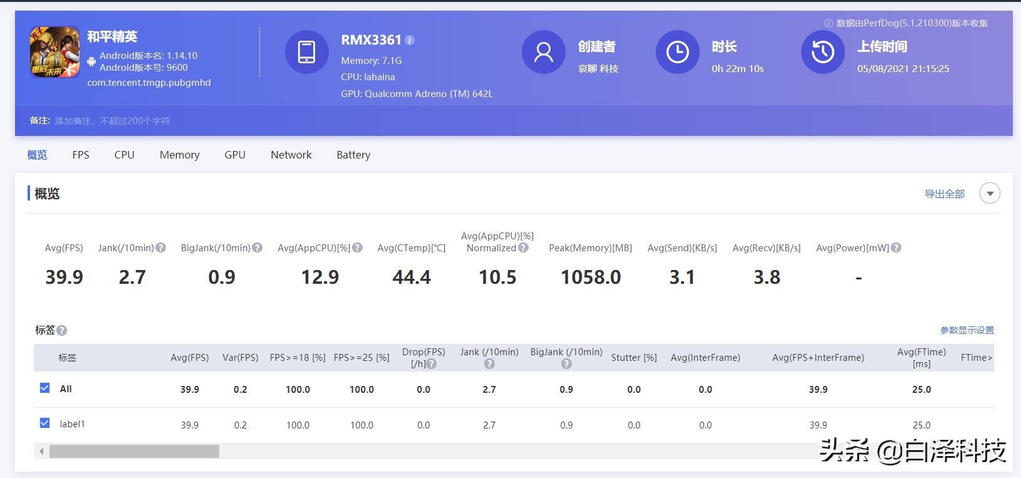
Task: Open the info icon beside RMX3361
Action: (410, 40)
